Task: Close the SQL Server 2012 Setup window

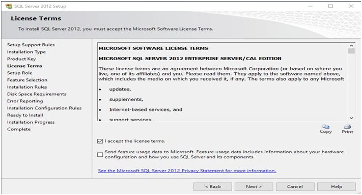Action: [x=351, y=6]
